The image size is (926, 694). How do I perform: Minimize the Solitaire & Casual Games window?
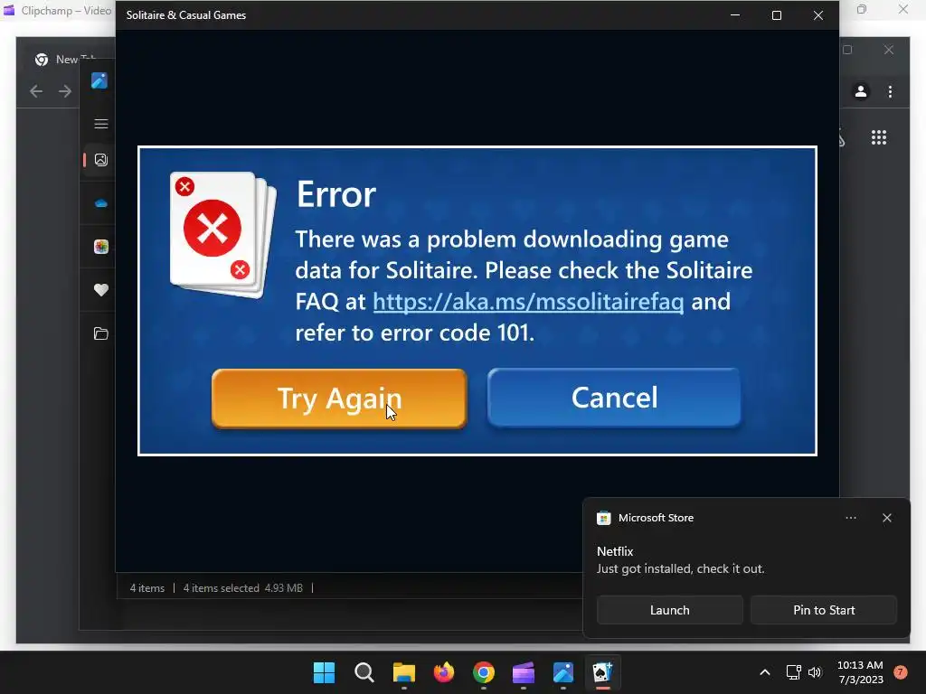(x=735, y=15)
